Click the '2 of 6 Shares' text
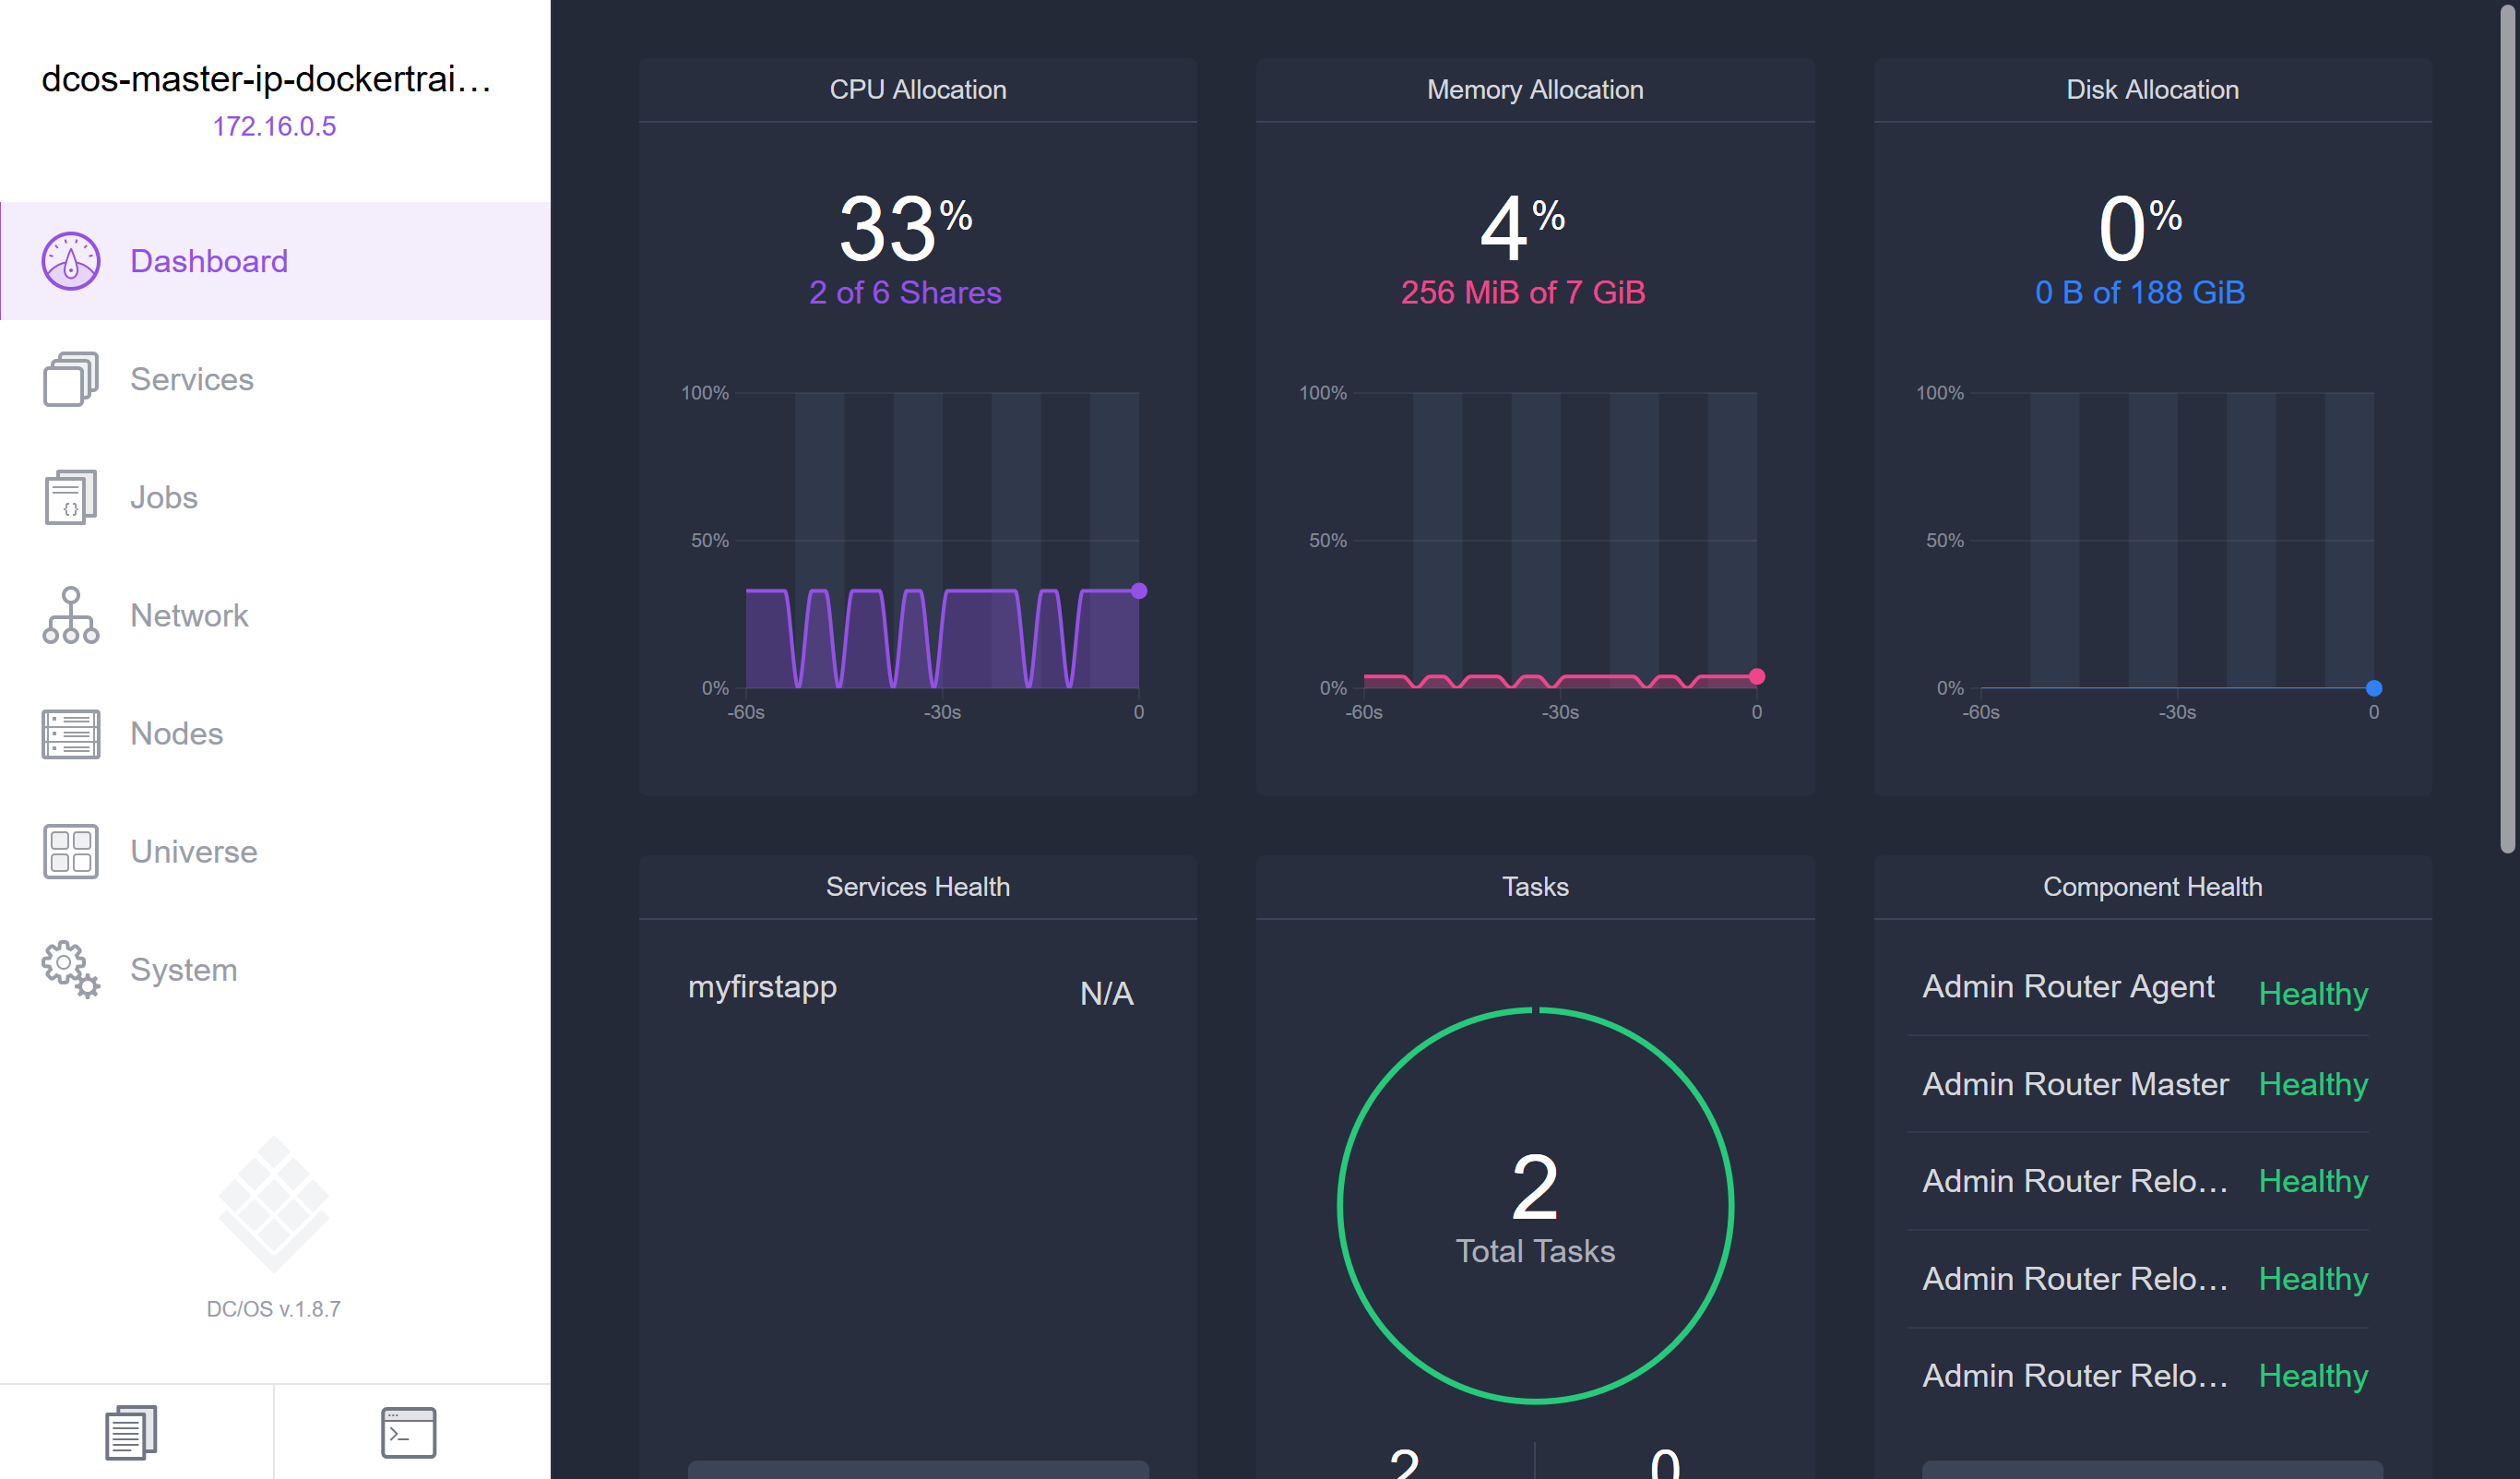This screenshot has width=2520, height=1479. tap(905, 292)
